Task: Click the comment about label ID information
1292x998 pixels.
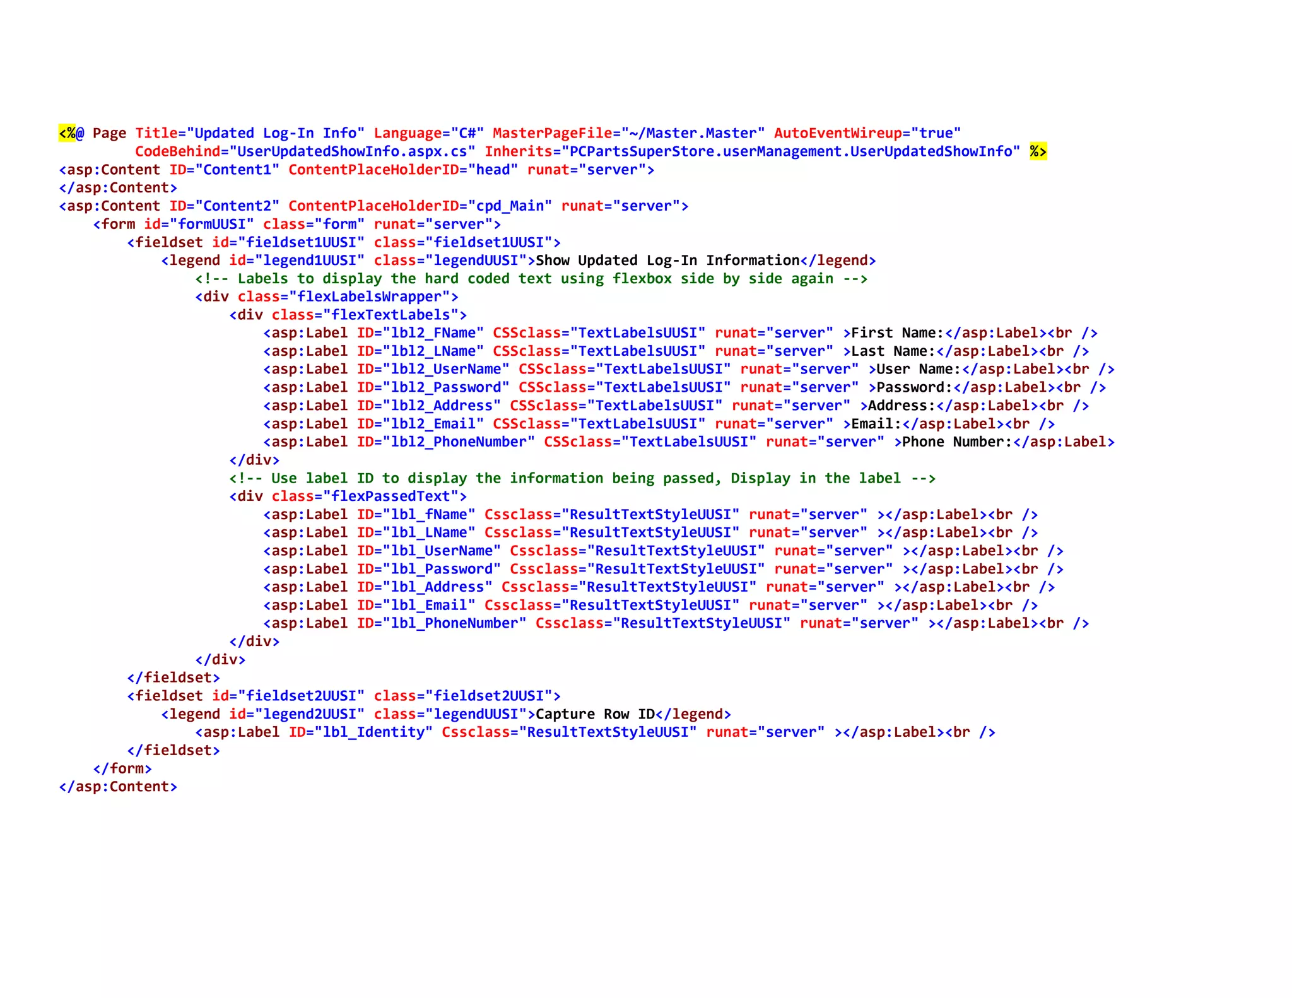Action: [582, 478]
